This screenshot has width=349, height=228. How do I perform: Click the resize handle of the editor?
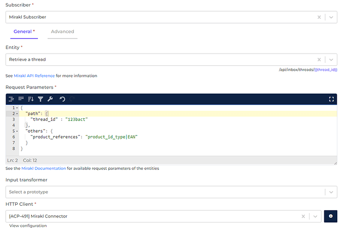tap(335, 163)
